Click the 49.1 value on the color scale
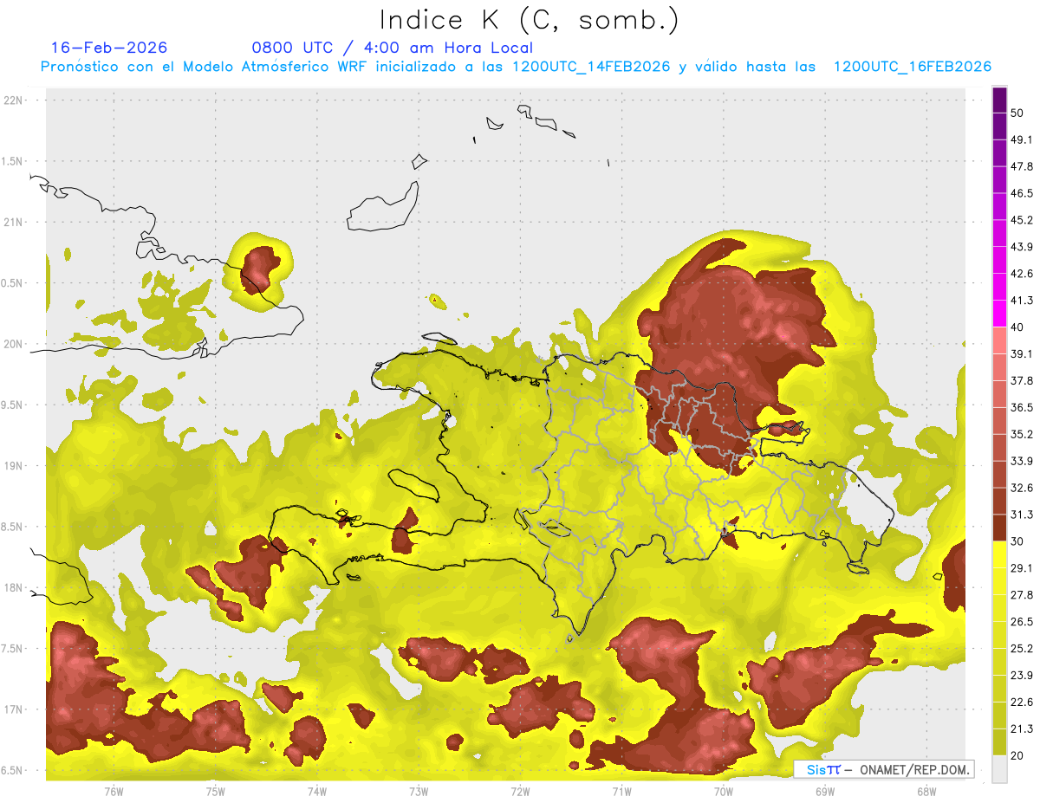Screen dimensions: 1040x803 pyautogui.click(x=1022, y=139)
